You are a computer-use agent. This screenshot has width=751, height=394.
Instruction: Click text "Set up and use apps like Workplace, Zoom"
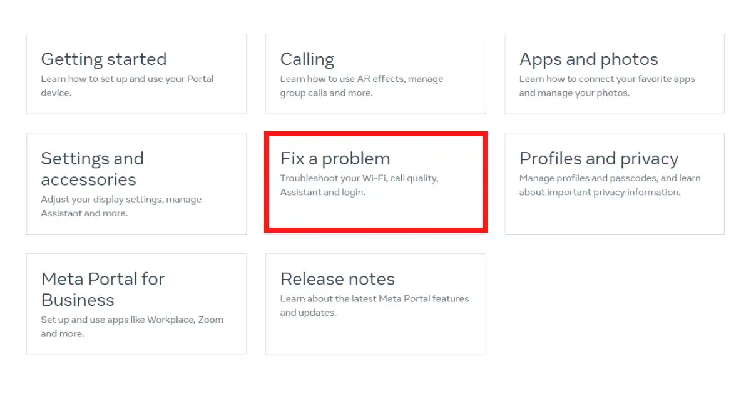coord(132,320)
